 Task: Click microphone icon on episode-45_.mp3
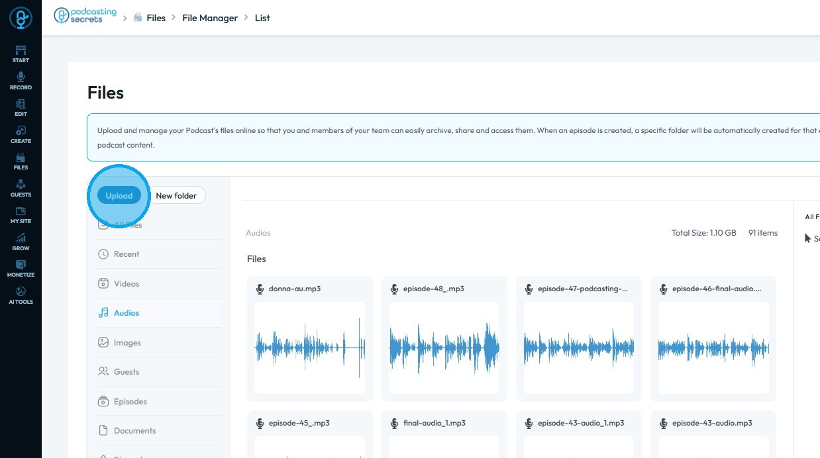tap(260, 423)
